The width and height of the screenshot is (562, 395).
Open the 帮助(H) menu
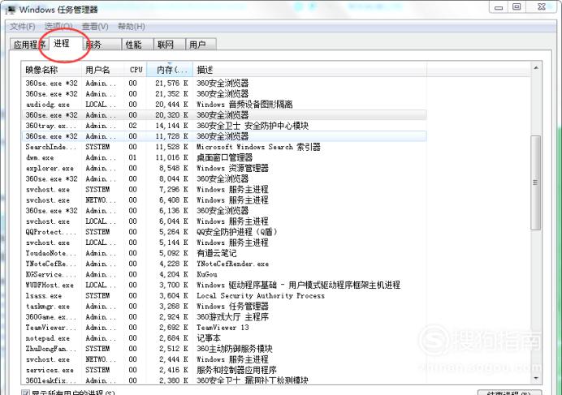coord(132,27)
